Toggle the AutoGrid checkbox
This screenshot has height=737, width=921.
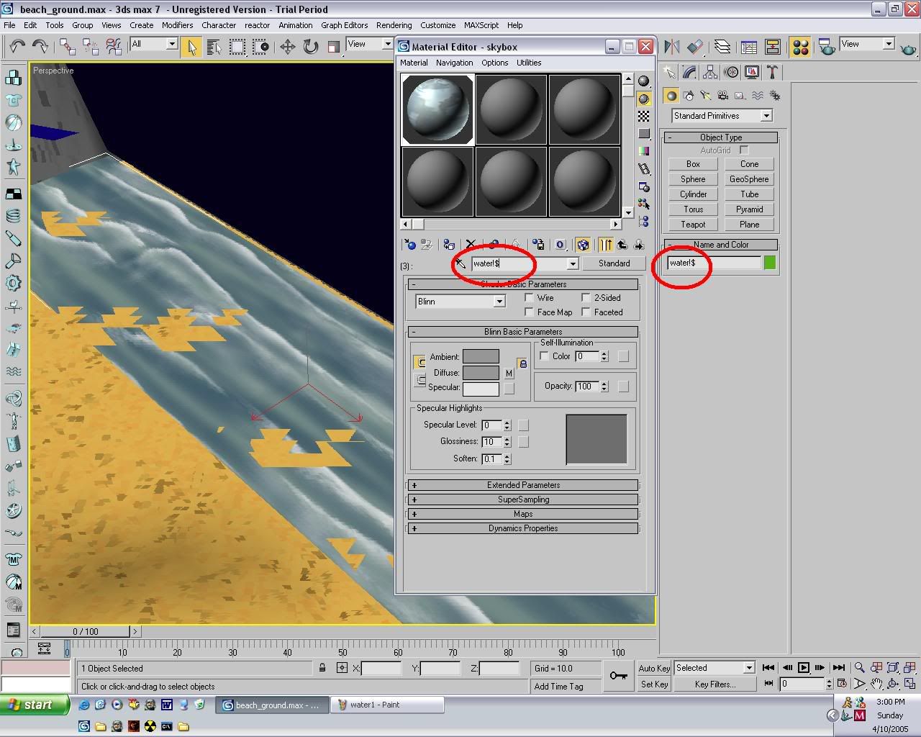(744, 150)
